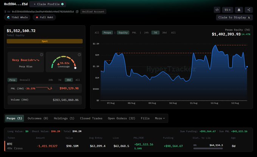Click the -1,411.91327 amount cell
257x157 pixels.
[x=47, y=146]
